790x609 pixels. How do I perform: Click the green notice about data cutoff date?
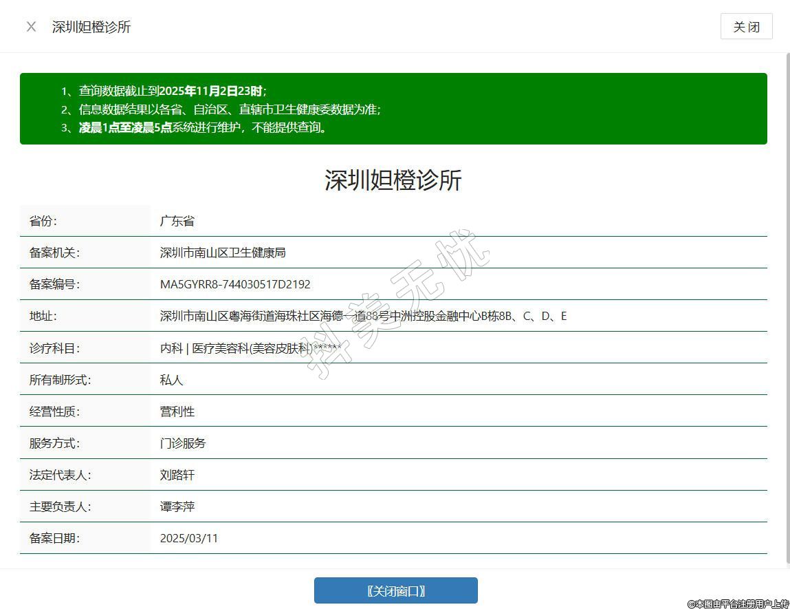coord(172,91)
